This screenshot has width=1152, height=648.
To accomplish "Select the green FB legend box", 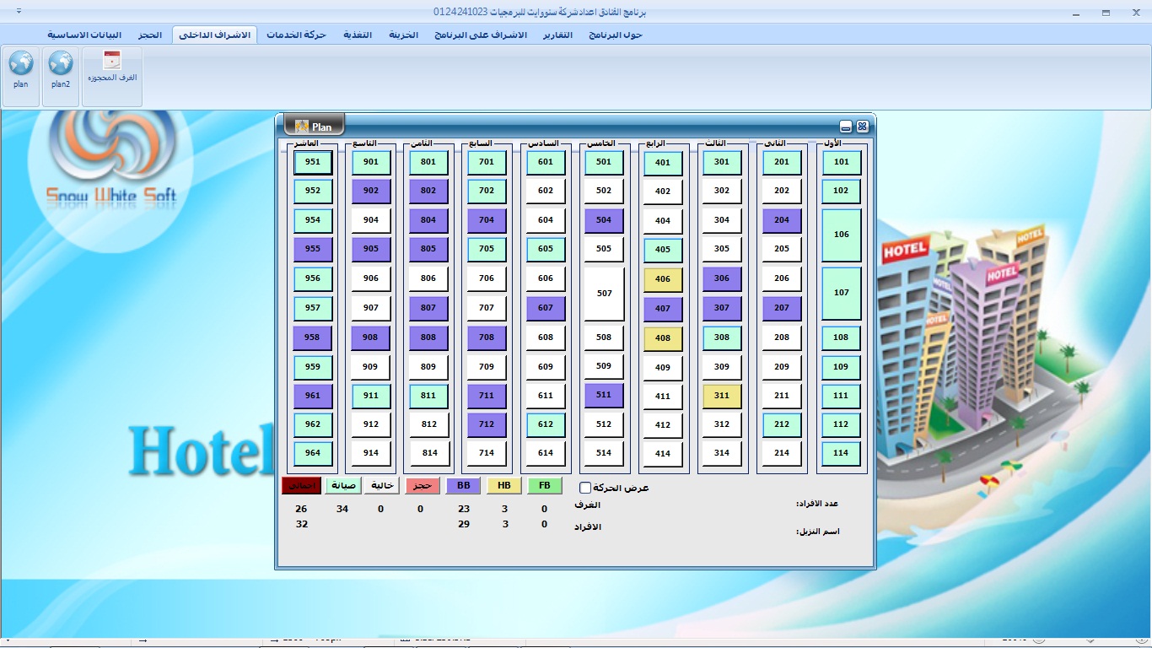I will tap(545, 486).
